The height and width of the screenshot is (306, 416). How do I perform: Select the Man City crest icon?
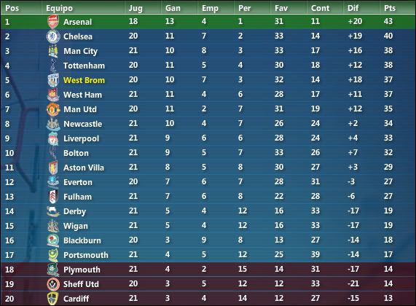click(53, 51)
